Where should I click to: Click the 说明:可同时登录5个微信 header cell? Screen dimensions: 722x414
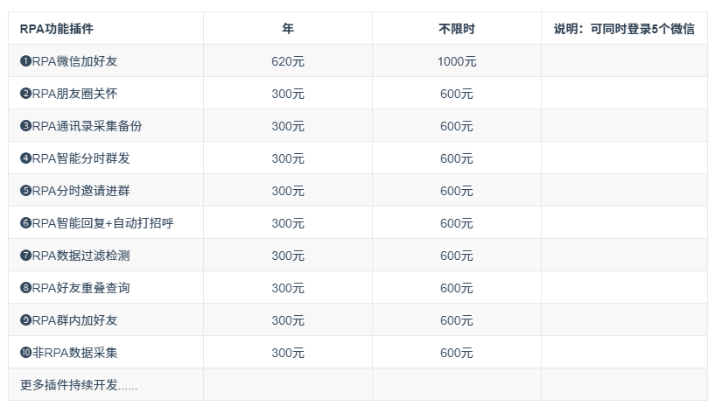(x=624, y=29)
